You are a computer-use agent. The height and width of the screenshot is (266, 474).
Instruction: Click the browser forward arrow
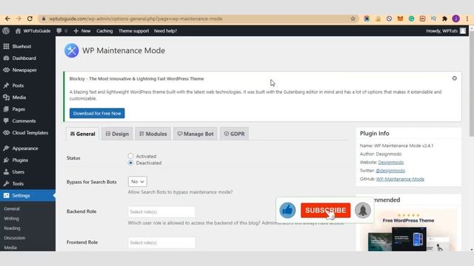click(19, 18)
